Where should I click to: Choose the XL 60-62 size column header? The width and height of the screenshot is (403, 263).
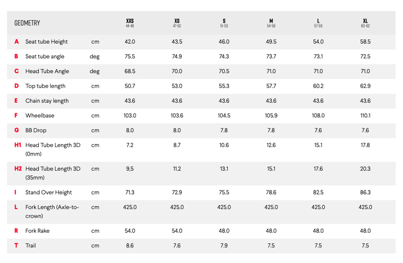365,23
